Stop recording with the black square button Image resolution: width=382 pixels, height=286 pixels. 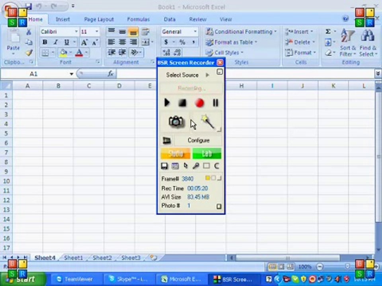click(182, 103)
